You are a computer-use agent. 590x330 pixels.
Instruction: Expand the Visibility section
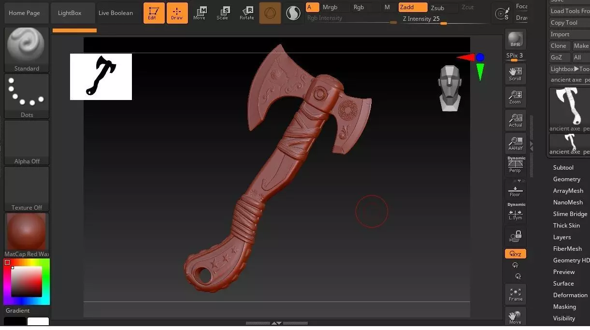click(564, 318)
